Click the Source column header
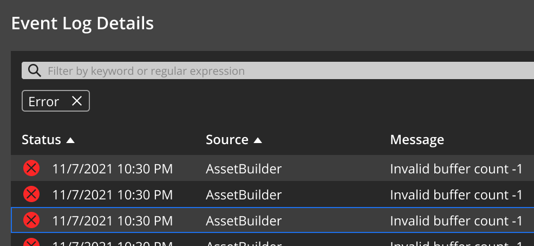 tap(227, 140)
